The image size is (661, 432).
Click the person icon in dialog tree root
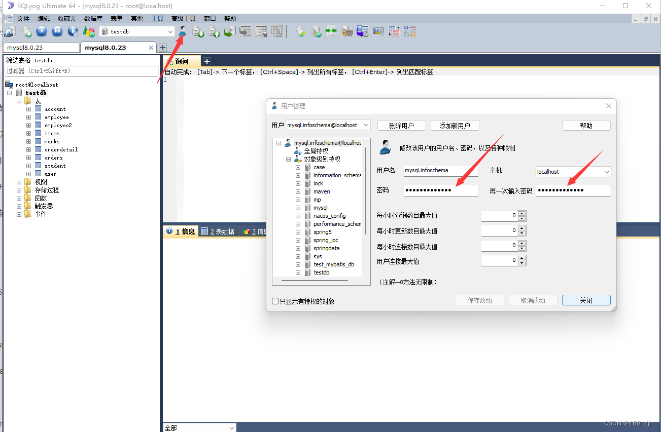tap(288, 143)
